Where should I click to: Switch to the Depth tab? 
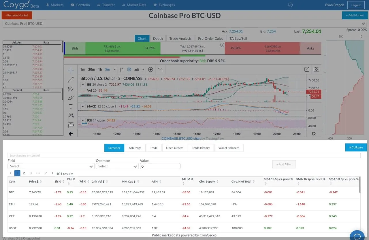(158, 38)
